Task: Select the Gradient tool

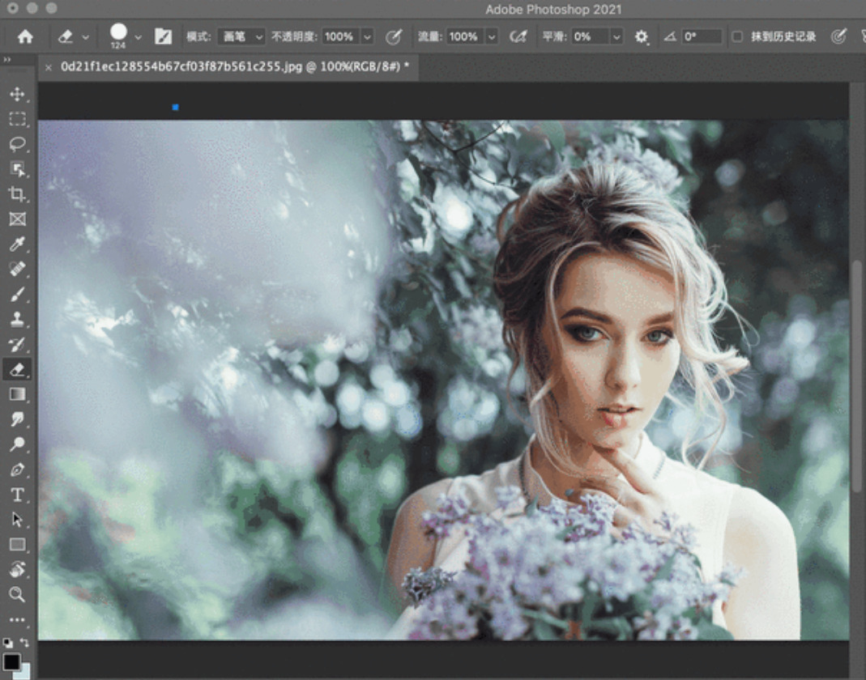Action: (x=17, y=394)
